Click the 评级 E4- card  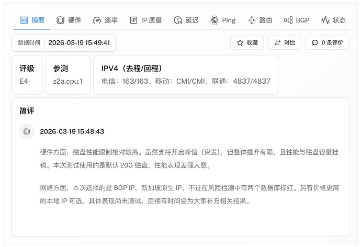click(27, 75)
